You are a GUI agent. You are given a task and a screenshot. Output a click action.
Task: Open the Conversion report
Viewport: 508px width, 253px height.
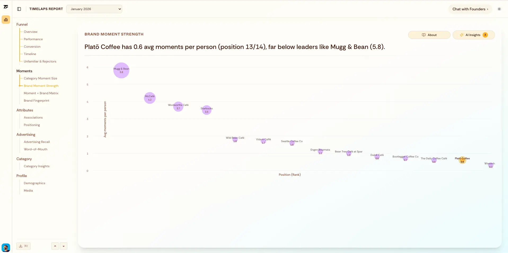pos(32,47)
